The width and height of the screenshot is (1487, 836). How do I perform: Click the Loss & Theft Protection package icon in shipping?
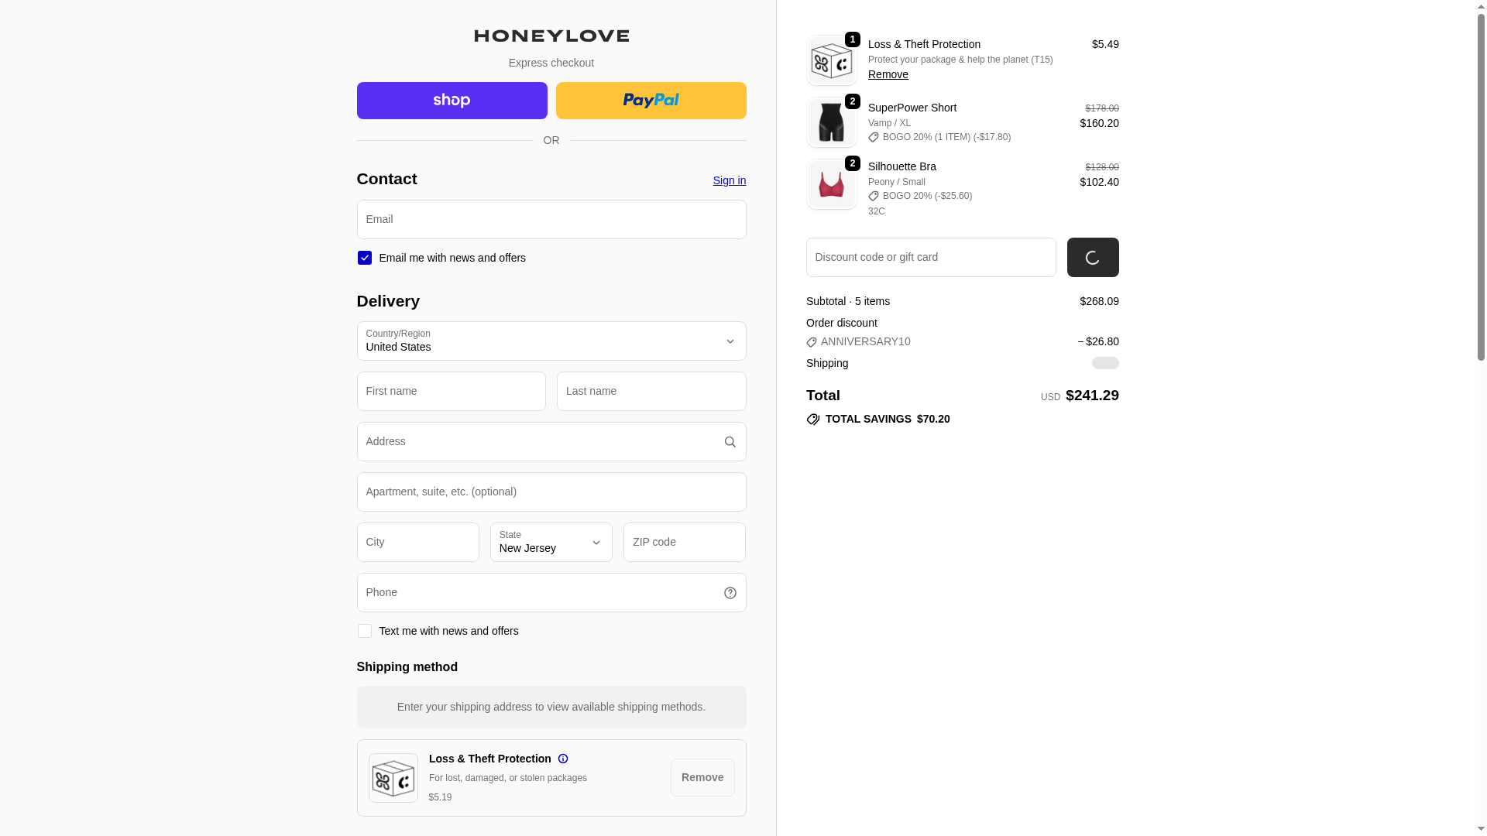click(393, 778)
